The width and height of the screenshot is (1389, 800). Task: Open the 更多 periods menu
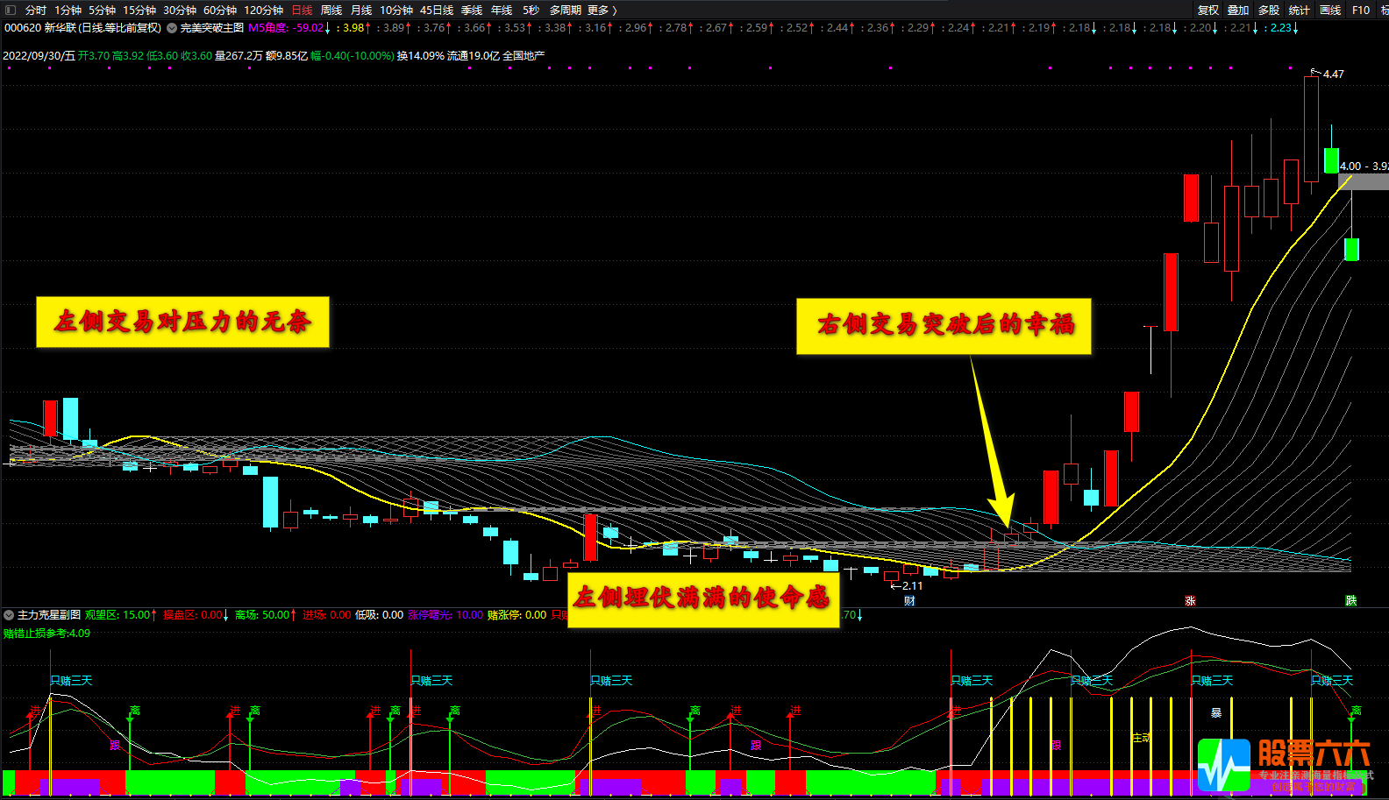(602, 10)
